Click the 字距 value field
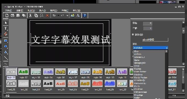The width and height of the screenshot is (187, 99). 148,23
